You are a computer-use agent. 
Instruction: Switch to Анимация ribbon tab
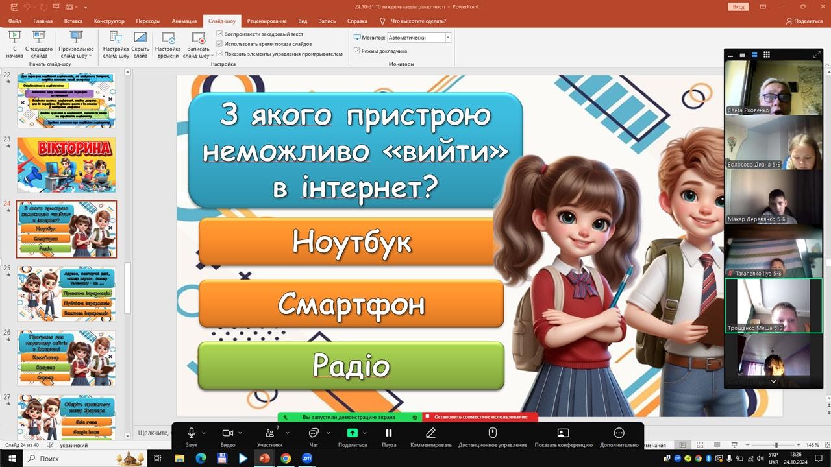184,21
